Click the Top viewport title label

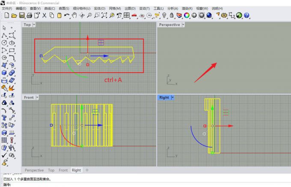click(x=27, y=25)
